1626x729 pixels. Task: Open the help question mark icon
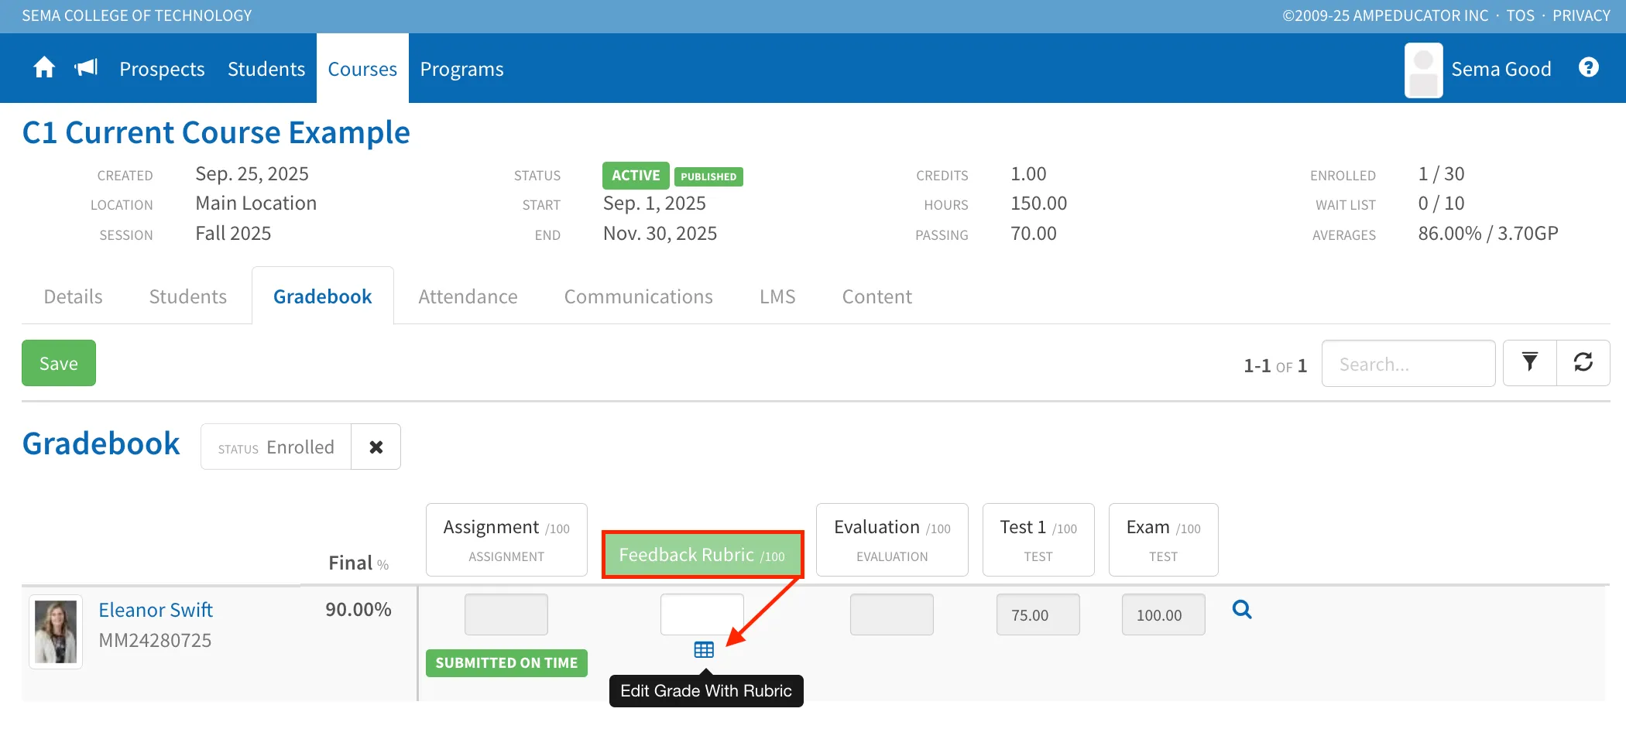[x=1589, y=68]
